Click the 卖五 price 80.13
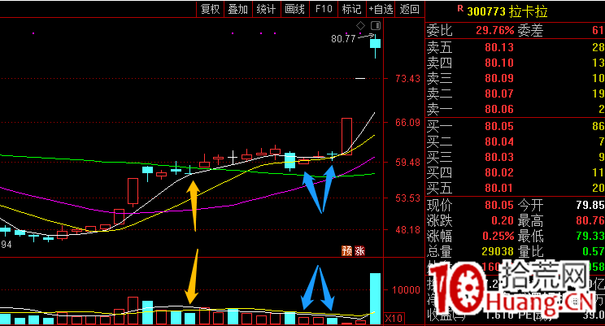This screenshot has height=326, width=605. pyautogui.click(x=499, y=47)
